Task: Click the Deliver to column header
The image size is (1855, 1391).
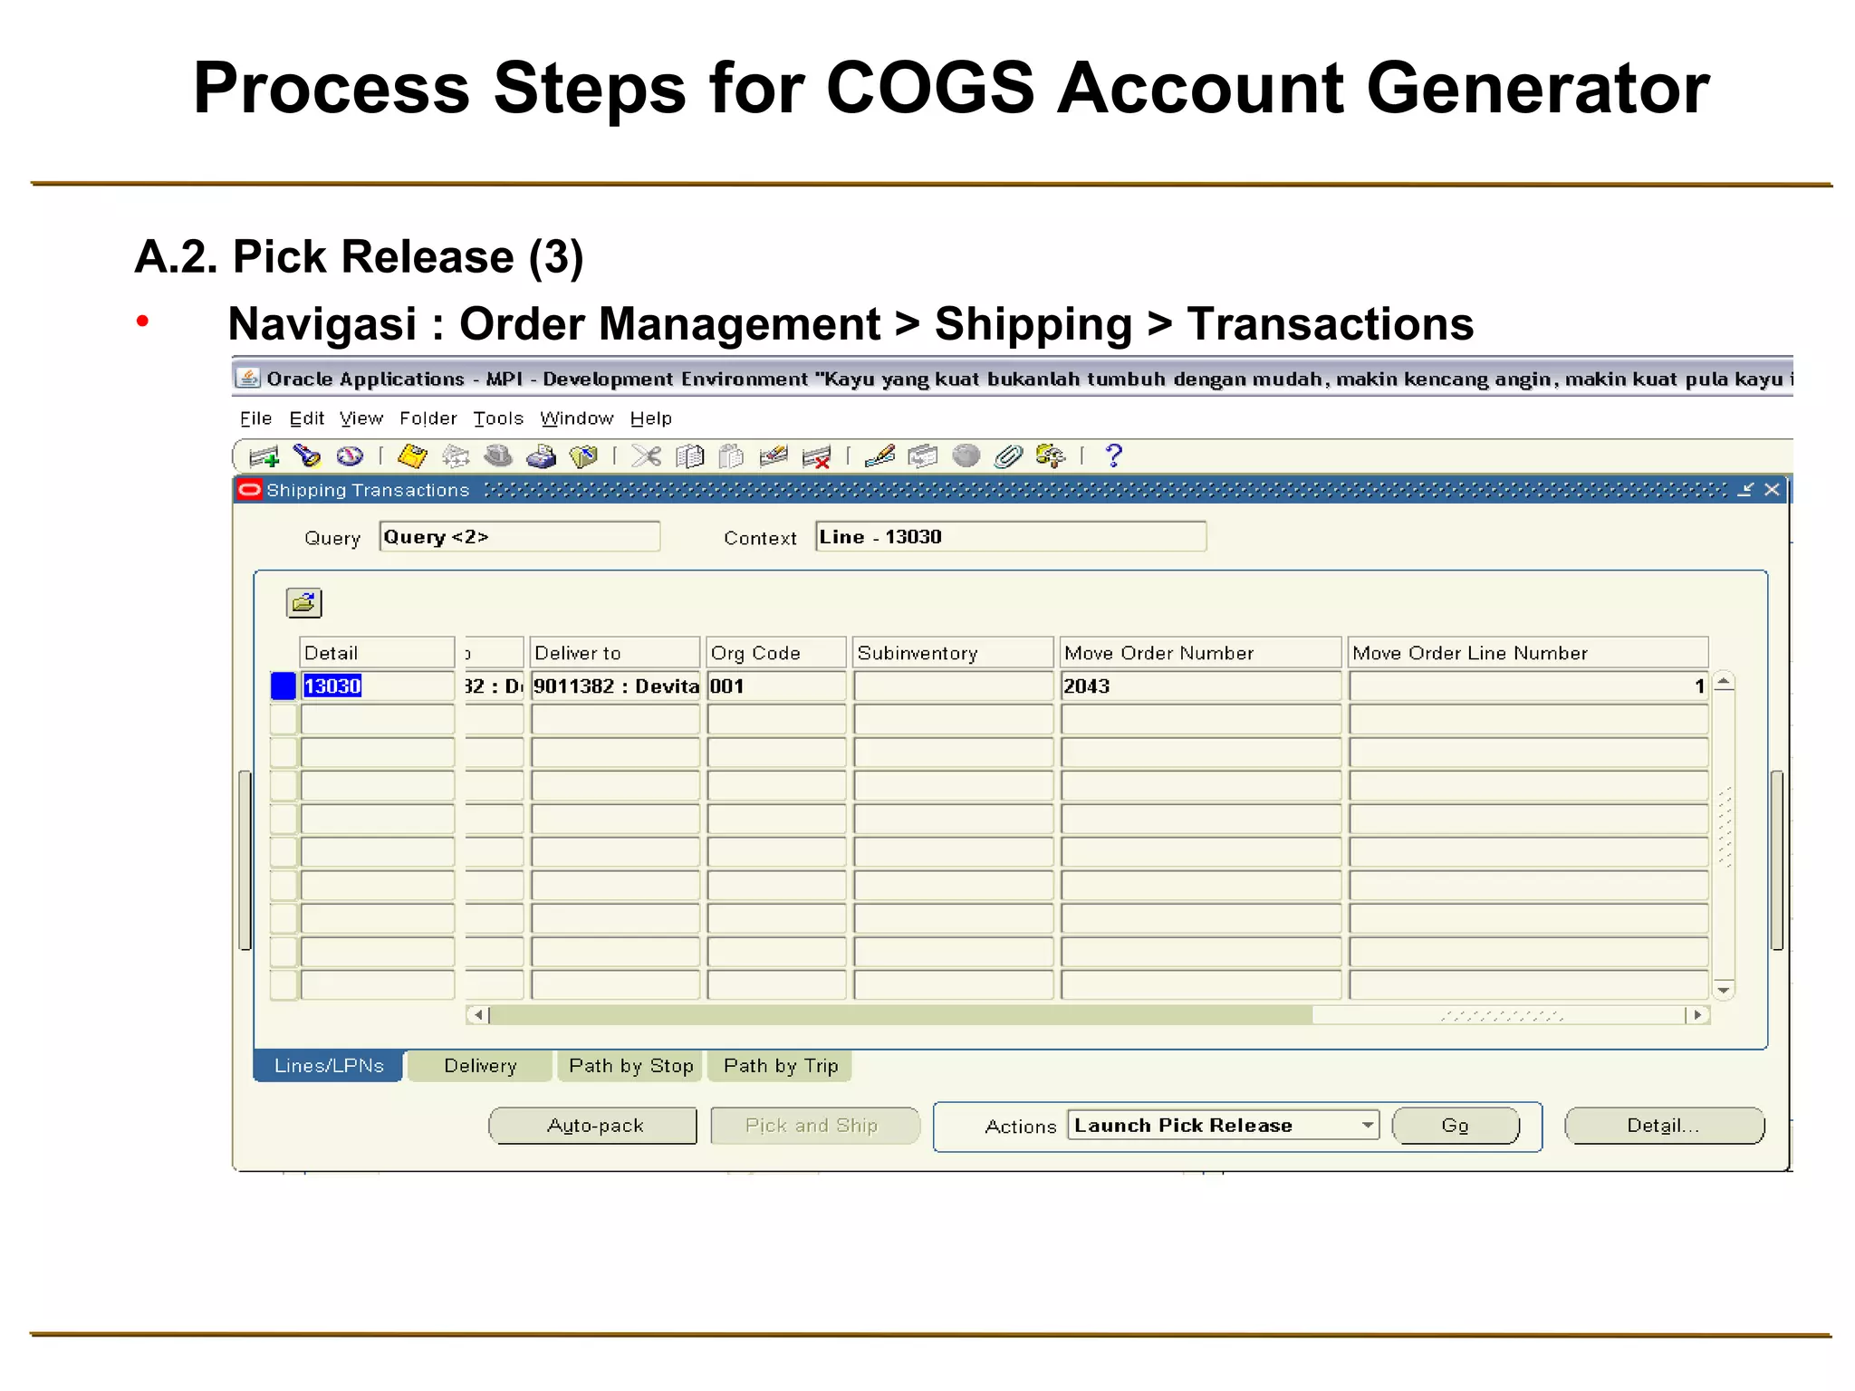Action: [x=616, y=652]
